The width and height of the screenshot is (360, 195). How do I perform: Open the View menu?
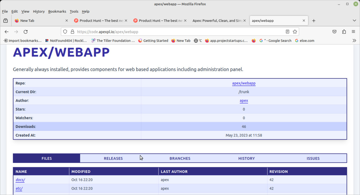(x=25, y=11)
